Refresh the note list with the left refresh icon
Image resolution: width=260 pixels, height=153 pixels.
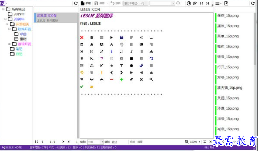click(76, 3)
